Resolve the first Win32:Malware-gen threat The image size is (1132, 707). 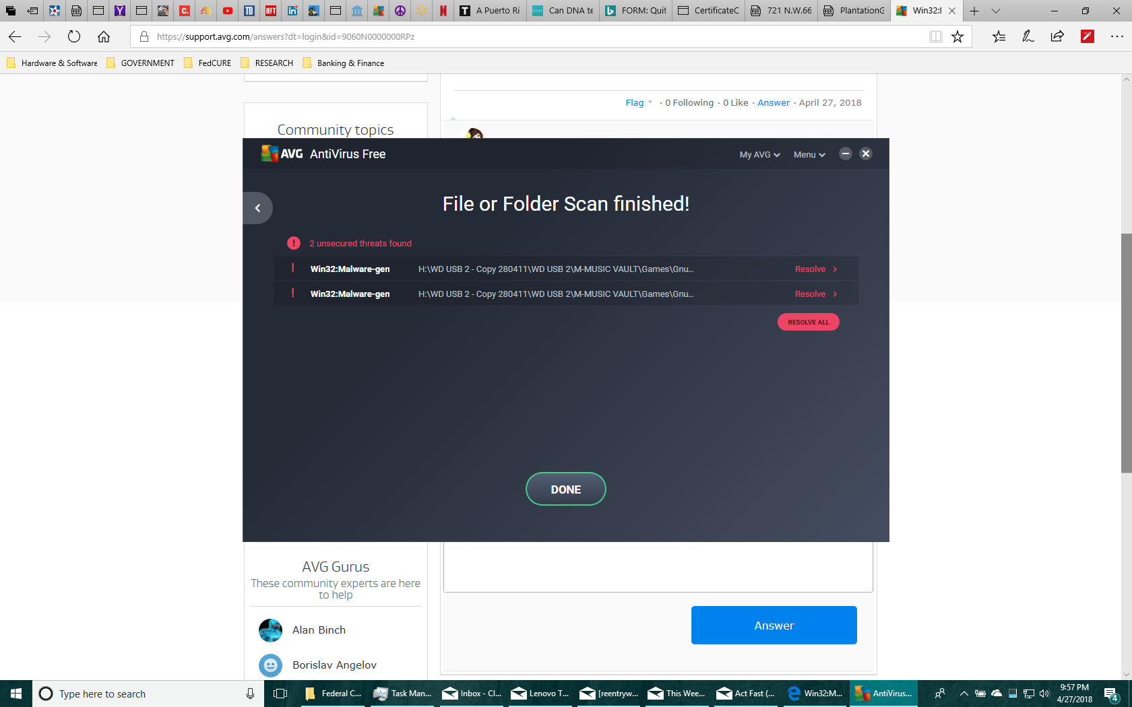point(815,269)
